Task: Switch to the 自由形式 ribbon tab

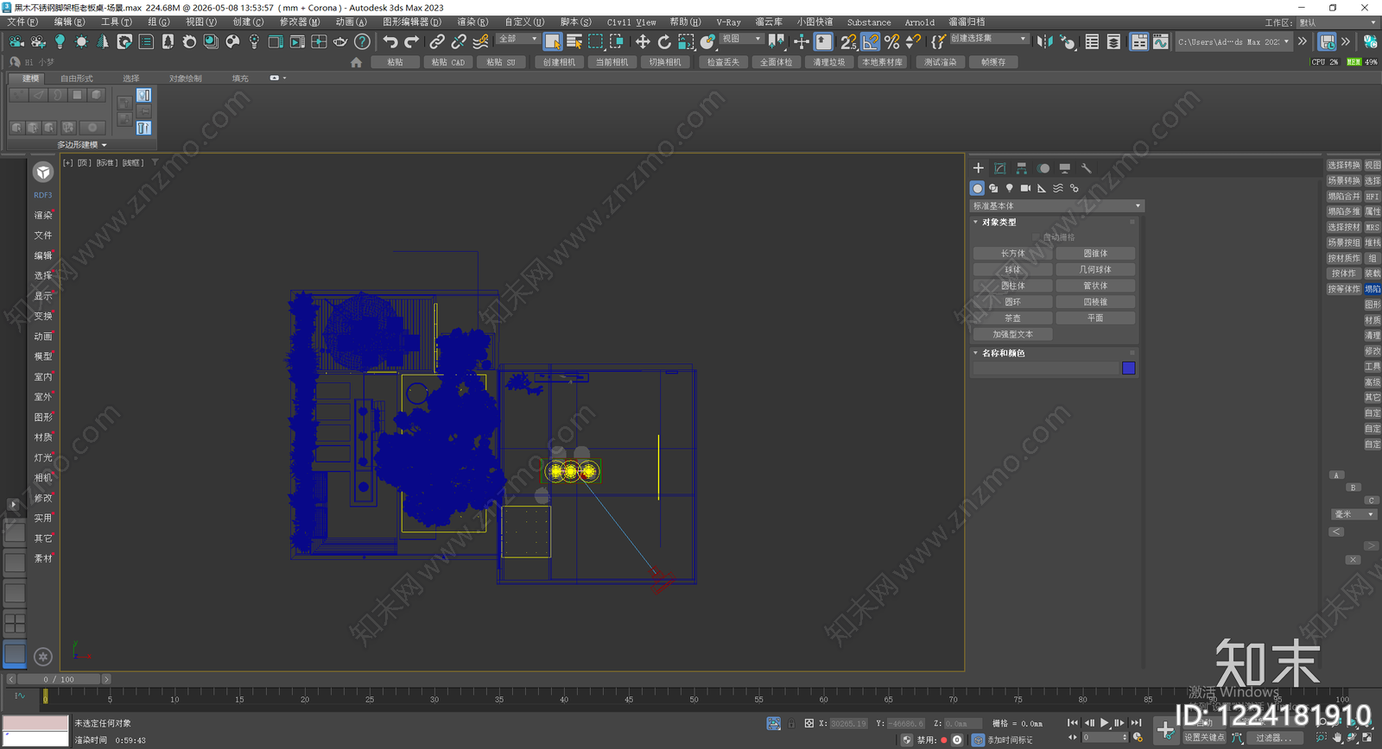Action: [77, 78]
